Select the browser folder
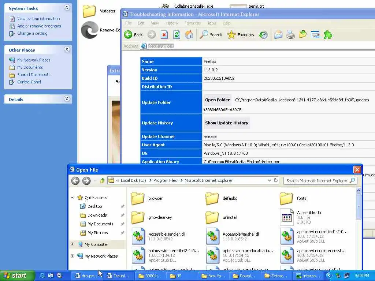This screenshot has width=375, height=281. [x=147, y=198]
